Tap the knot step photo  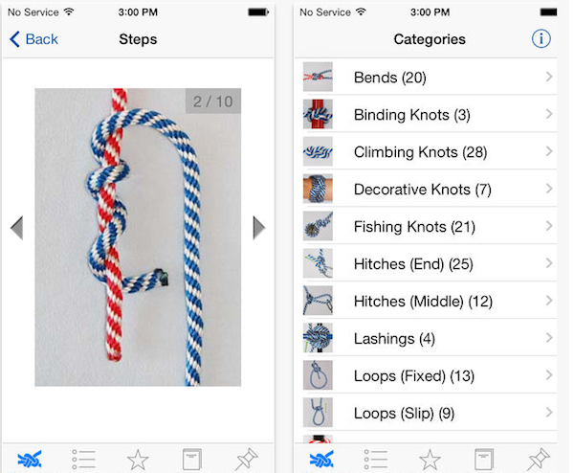(138, 237)
